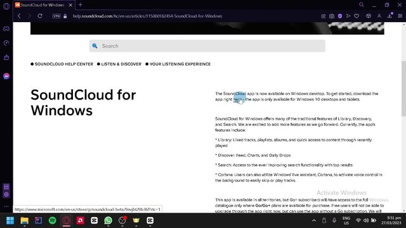Screen dimensions: 406x228
Task: Switch the ENG US input language
Action: pyautogui.click(x=346, y=220)
